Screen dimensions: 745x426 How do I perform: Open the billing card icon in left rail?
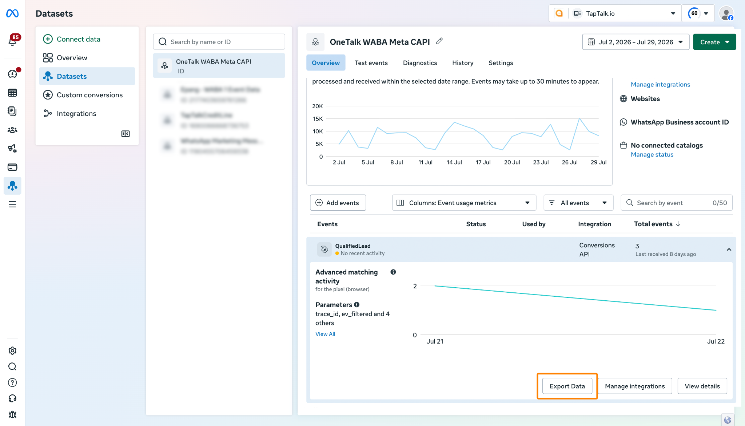12,167
